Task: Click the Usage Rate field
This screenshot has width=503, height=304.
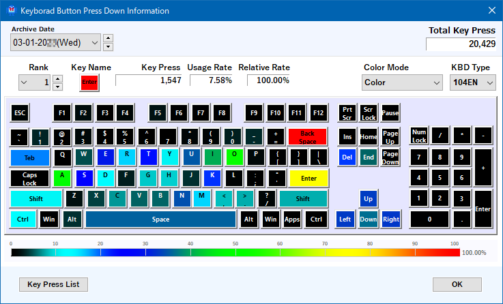Action: (x=211, y=80)
